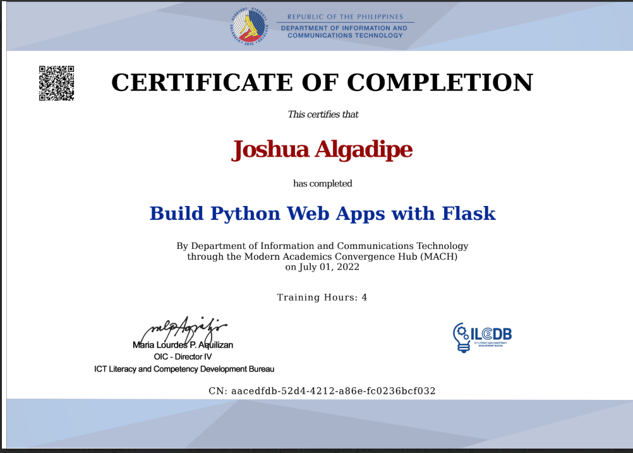Image resolution: width=633 pixels, height=453 pixels.
Task: Select the ICT Literacy and Competency Development Bureau line
Action: 183,369
